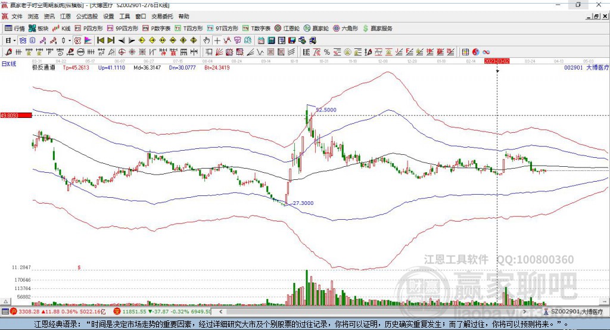
Task: Open the T四方形 tool
Action: click(189, 29)
